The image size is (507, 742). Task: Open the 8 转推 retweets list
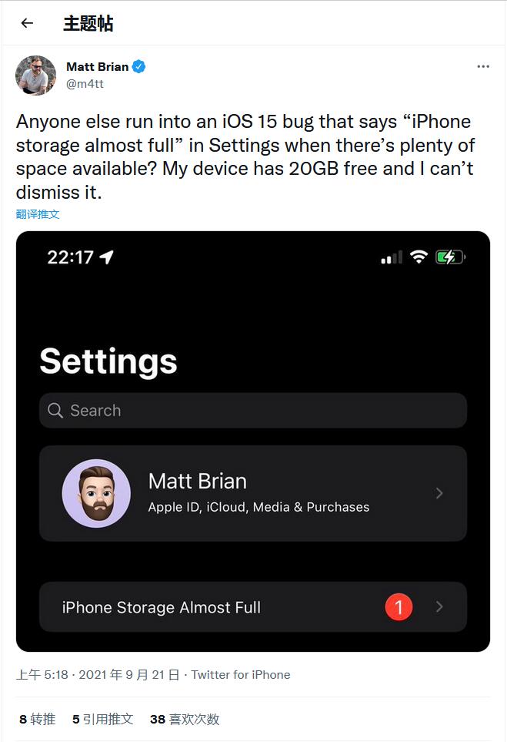pyautogui.click(x=38, y=720)
